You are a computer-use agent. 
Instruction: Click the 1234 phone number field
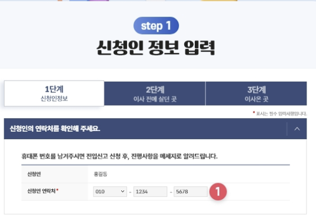point(150,192)
